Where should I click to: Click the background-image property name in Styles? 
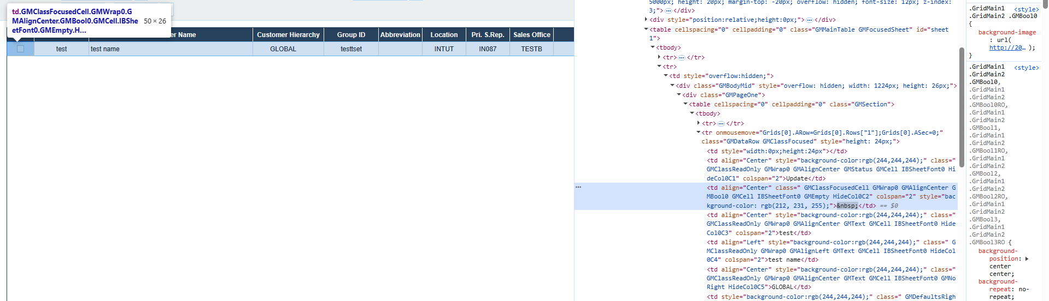coord(1007,33)
